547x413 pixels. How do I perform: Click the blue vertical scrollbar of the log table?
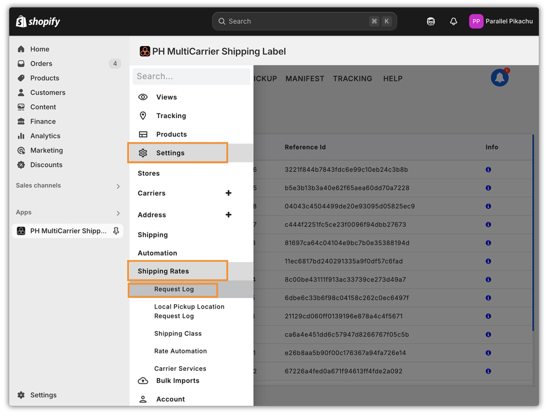point(533,232)
